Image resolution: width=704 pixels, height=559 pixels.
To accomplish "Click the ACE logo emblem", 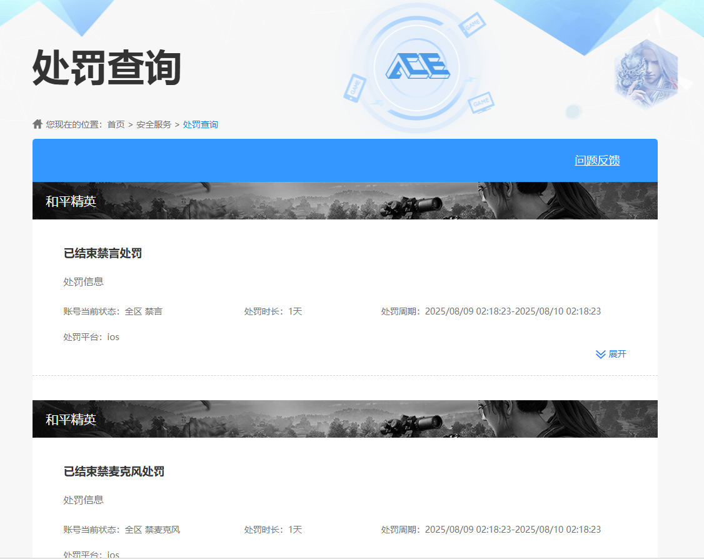I will pyautogui.click(x=417, y=66).
